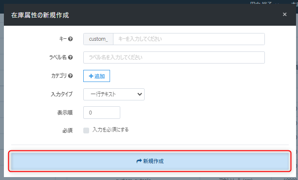Open the 入力タイプ dropdown
Screen dimensions: 298x180
click(114, 94)
